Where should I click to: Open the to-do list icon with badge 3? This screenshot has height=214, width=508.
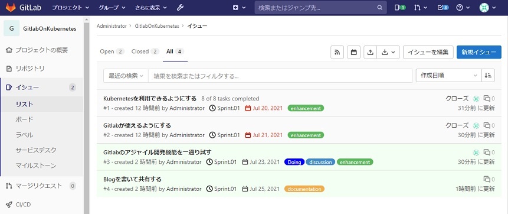(x=443, y=8)
